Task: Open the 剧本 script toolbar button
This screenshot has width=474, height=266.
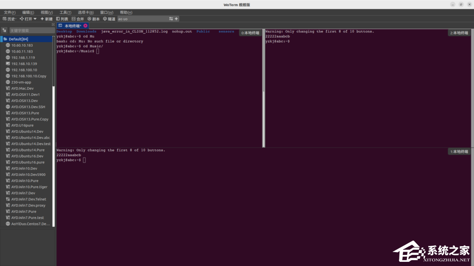Action: pos(94,18)
